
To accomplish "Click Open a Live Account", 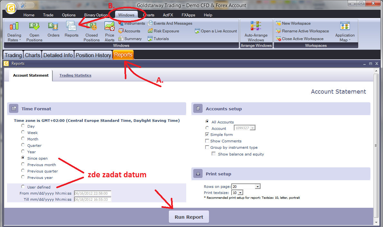I will [216, 31].
